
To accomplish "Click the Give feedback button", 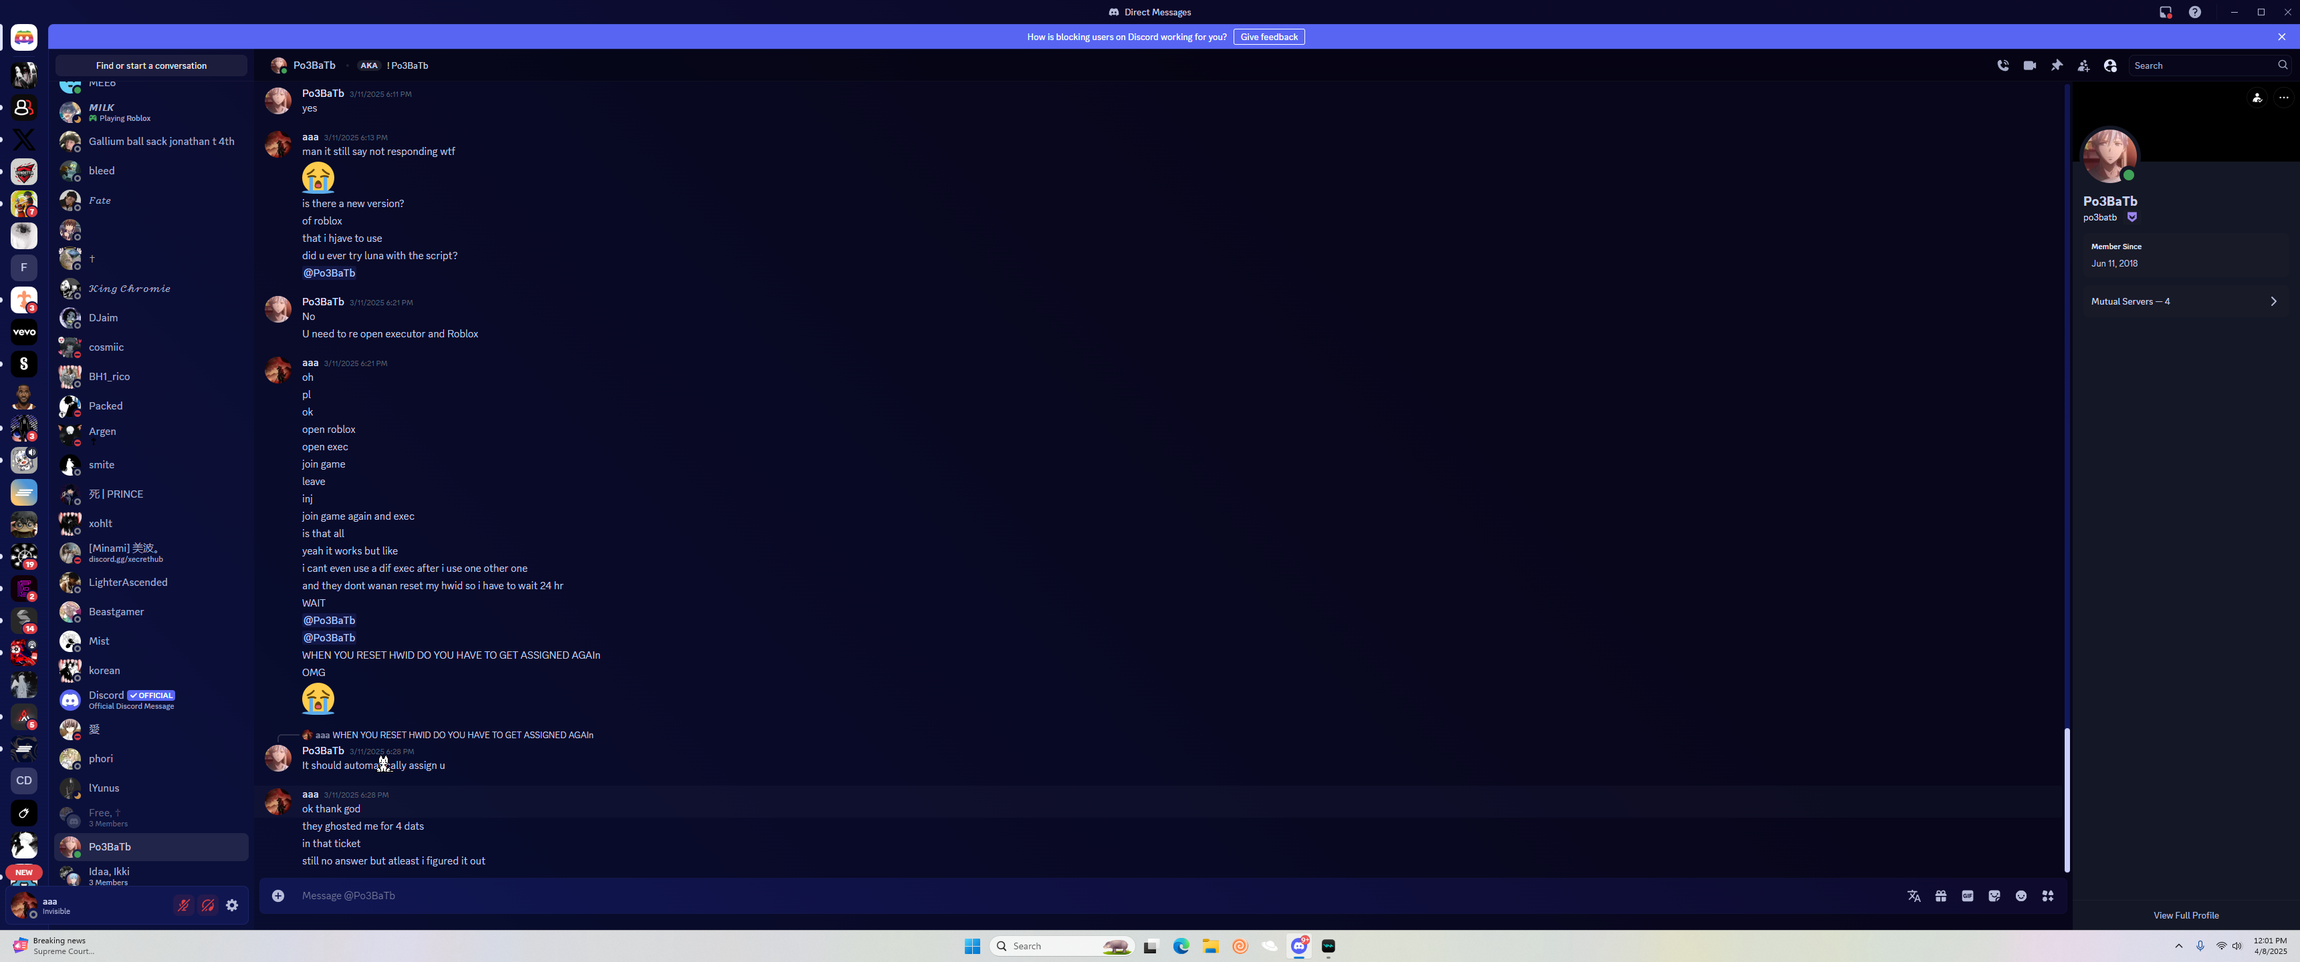I will pyautogui.click(x=1268, y=37).
